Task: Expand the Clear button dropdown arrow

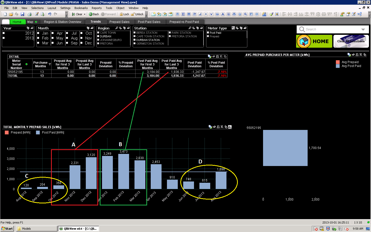Action: pos(85,14)
